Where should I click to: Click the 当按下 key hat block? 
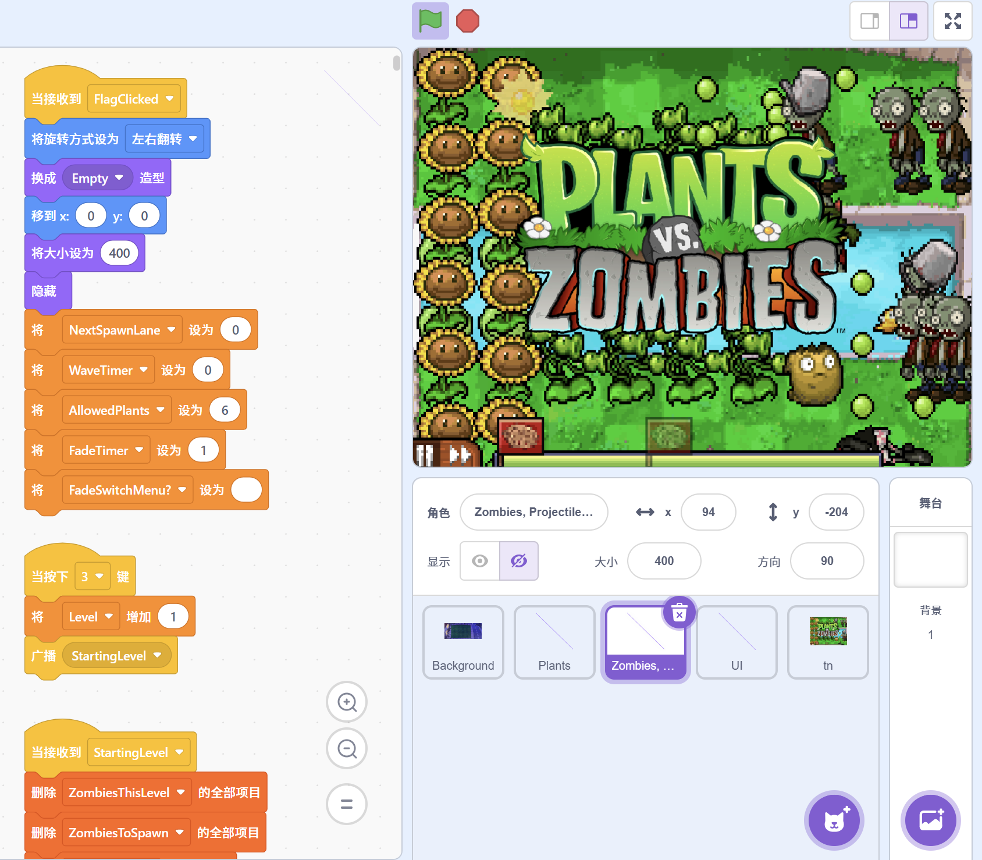[x=50, y=577]
